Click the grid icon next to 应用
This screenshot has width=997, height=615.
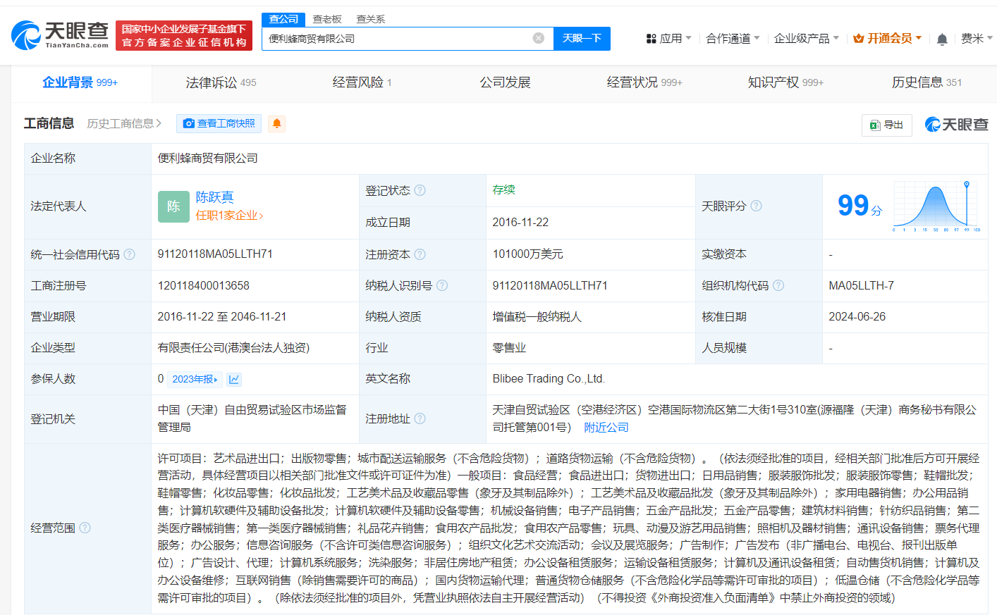click(x=650, y=38)
